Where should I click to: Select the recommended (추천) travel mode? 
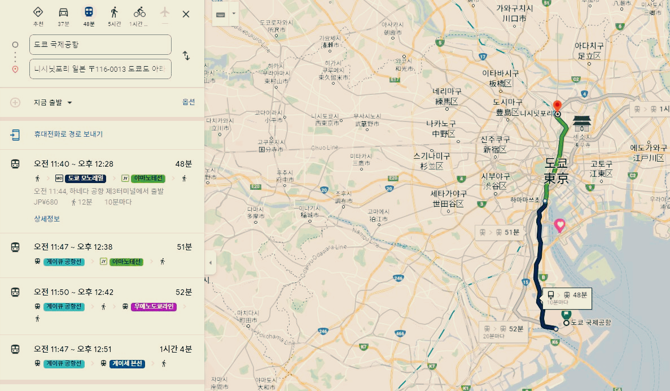click(x=38, y=16)
